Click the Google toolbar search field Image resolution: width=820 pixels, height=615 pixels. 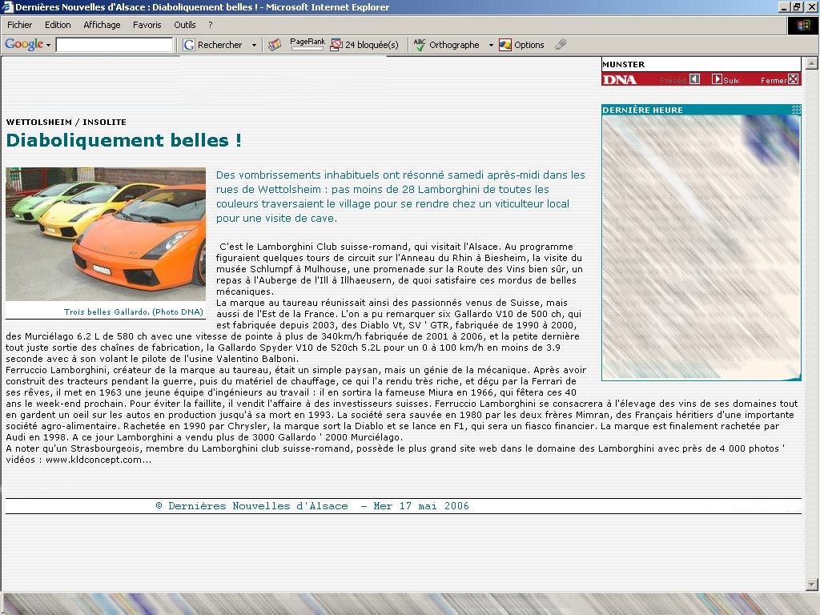[x=114, y=45]
